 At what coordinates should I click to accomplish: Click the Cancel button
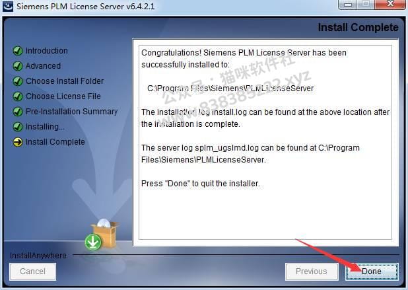[32, 272]
